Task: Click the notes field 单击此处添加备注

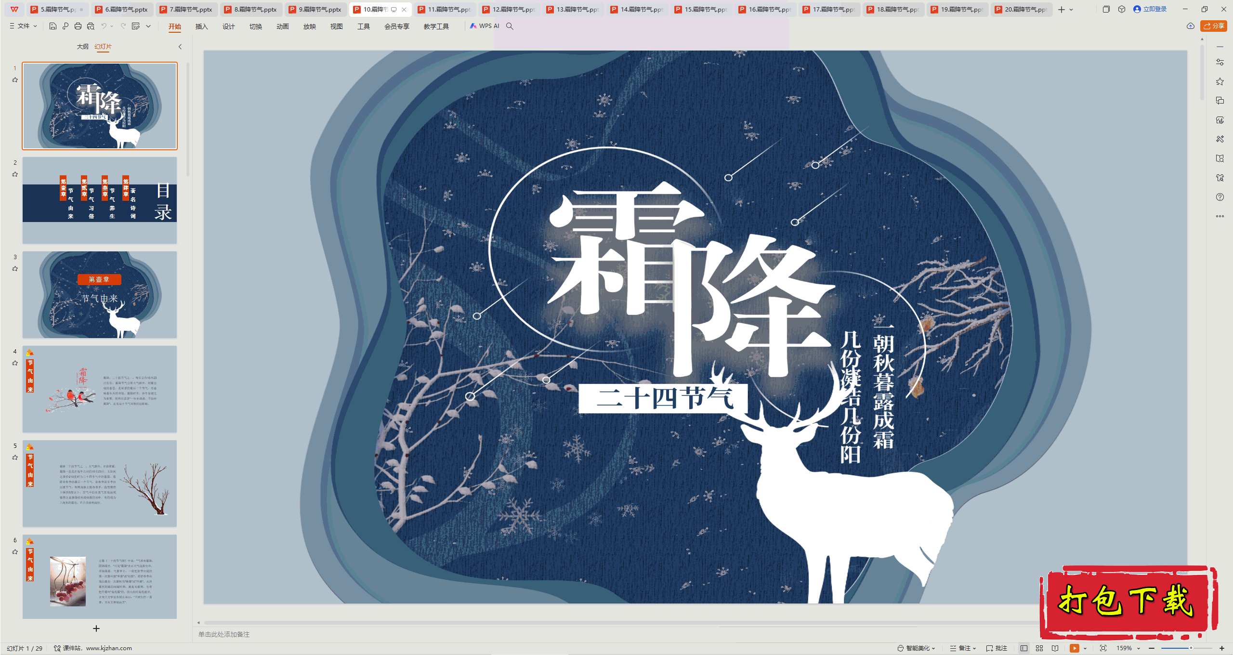Action: 224,635
